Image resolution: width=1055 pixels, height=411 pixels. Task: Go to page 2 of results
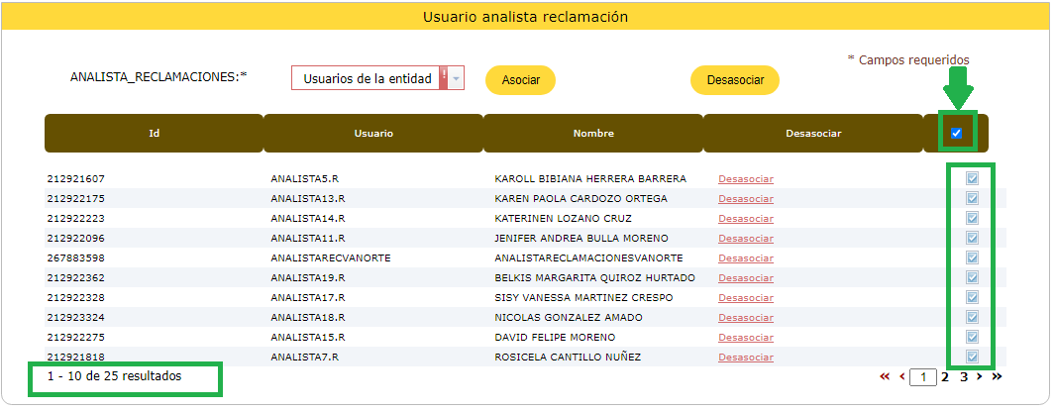pyautogui.click(x=945, y=377)
